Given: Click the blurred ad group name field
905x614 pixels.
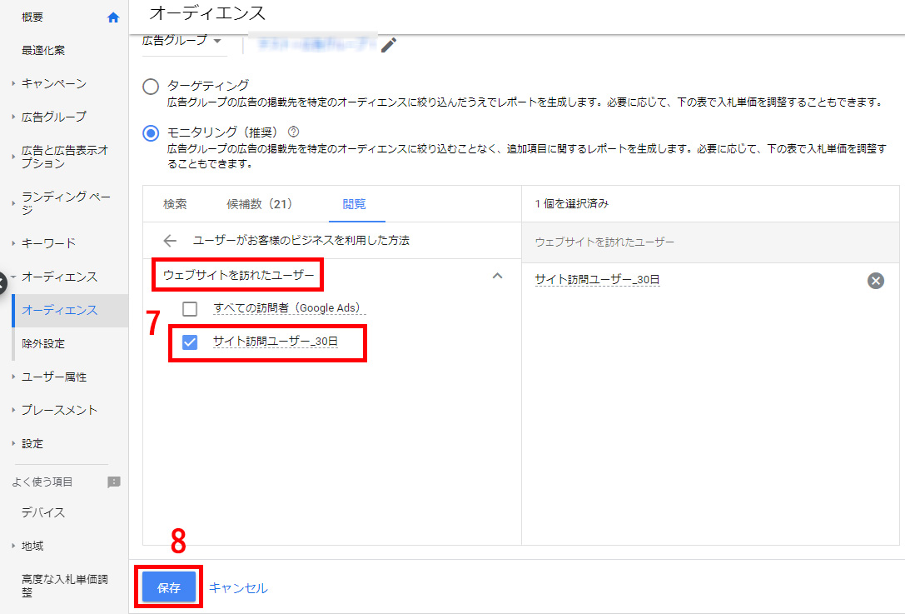Looking at the screenshot, I should pyautogui.click(x=315, y=44).
